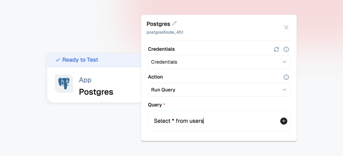Open the Run Query action dropdown
Image resolution: width=343 pixels, height=156 pixels.
point(219,90)
